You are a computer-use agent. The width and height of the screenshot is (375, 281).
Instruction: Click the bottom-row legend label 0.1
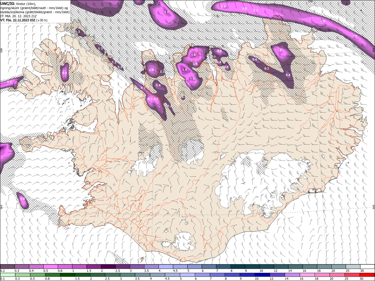coord(3,279)
